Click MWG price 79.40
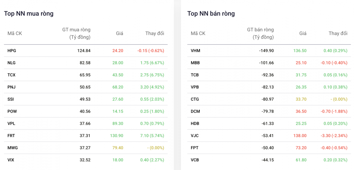This screenshot has width=354, height=170. point(118,148)
